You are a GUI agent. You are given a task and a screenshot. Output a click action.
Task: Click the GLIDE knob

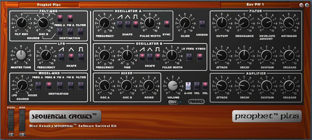(185, 23)
